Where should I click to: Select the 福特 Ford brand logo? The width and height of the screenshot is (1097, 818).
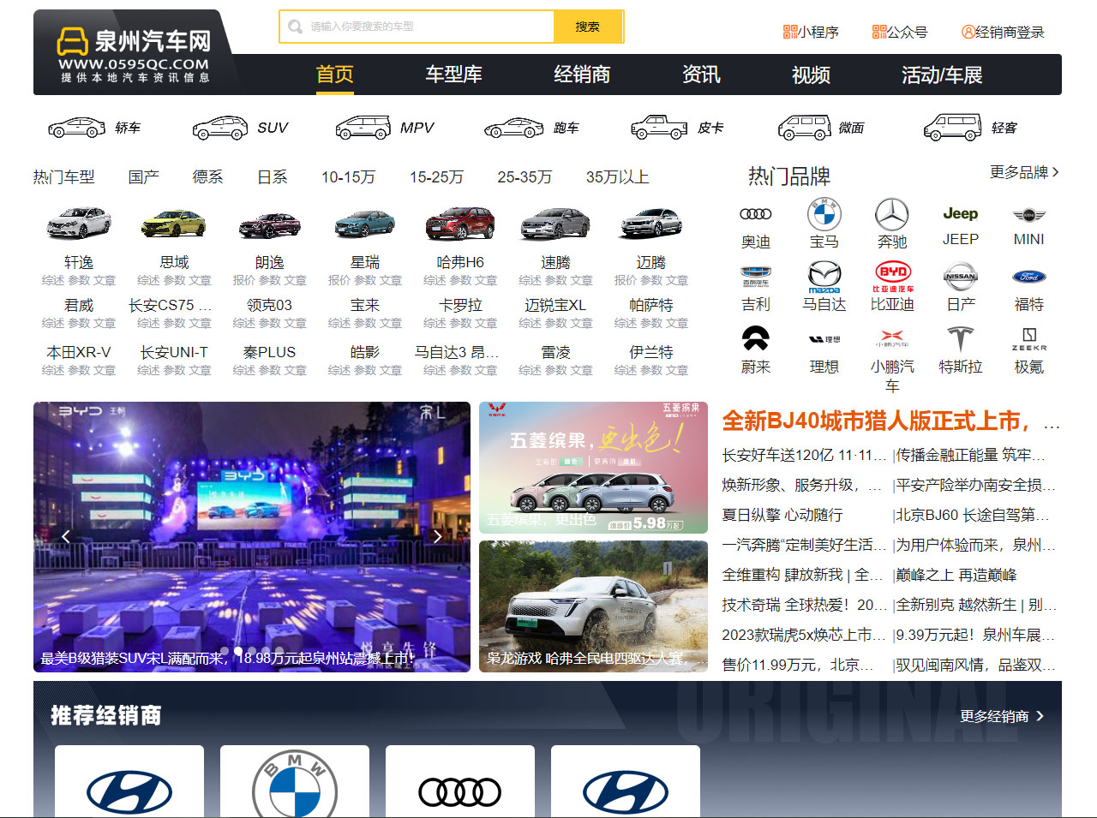[x=1029, y=277]
